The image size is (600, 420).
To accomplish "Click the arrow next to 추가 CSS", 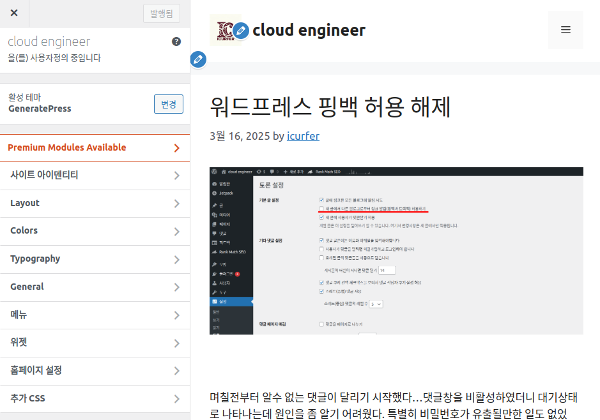I will coord(176,399).
